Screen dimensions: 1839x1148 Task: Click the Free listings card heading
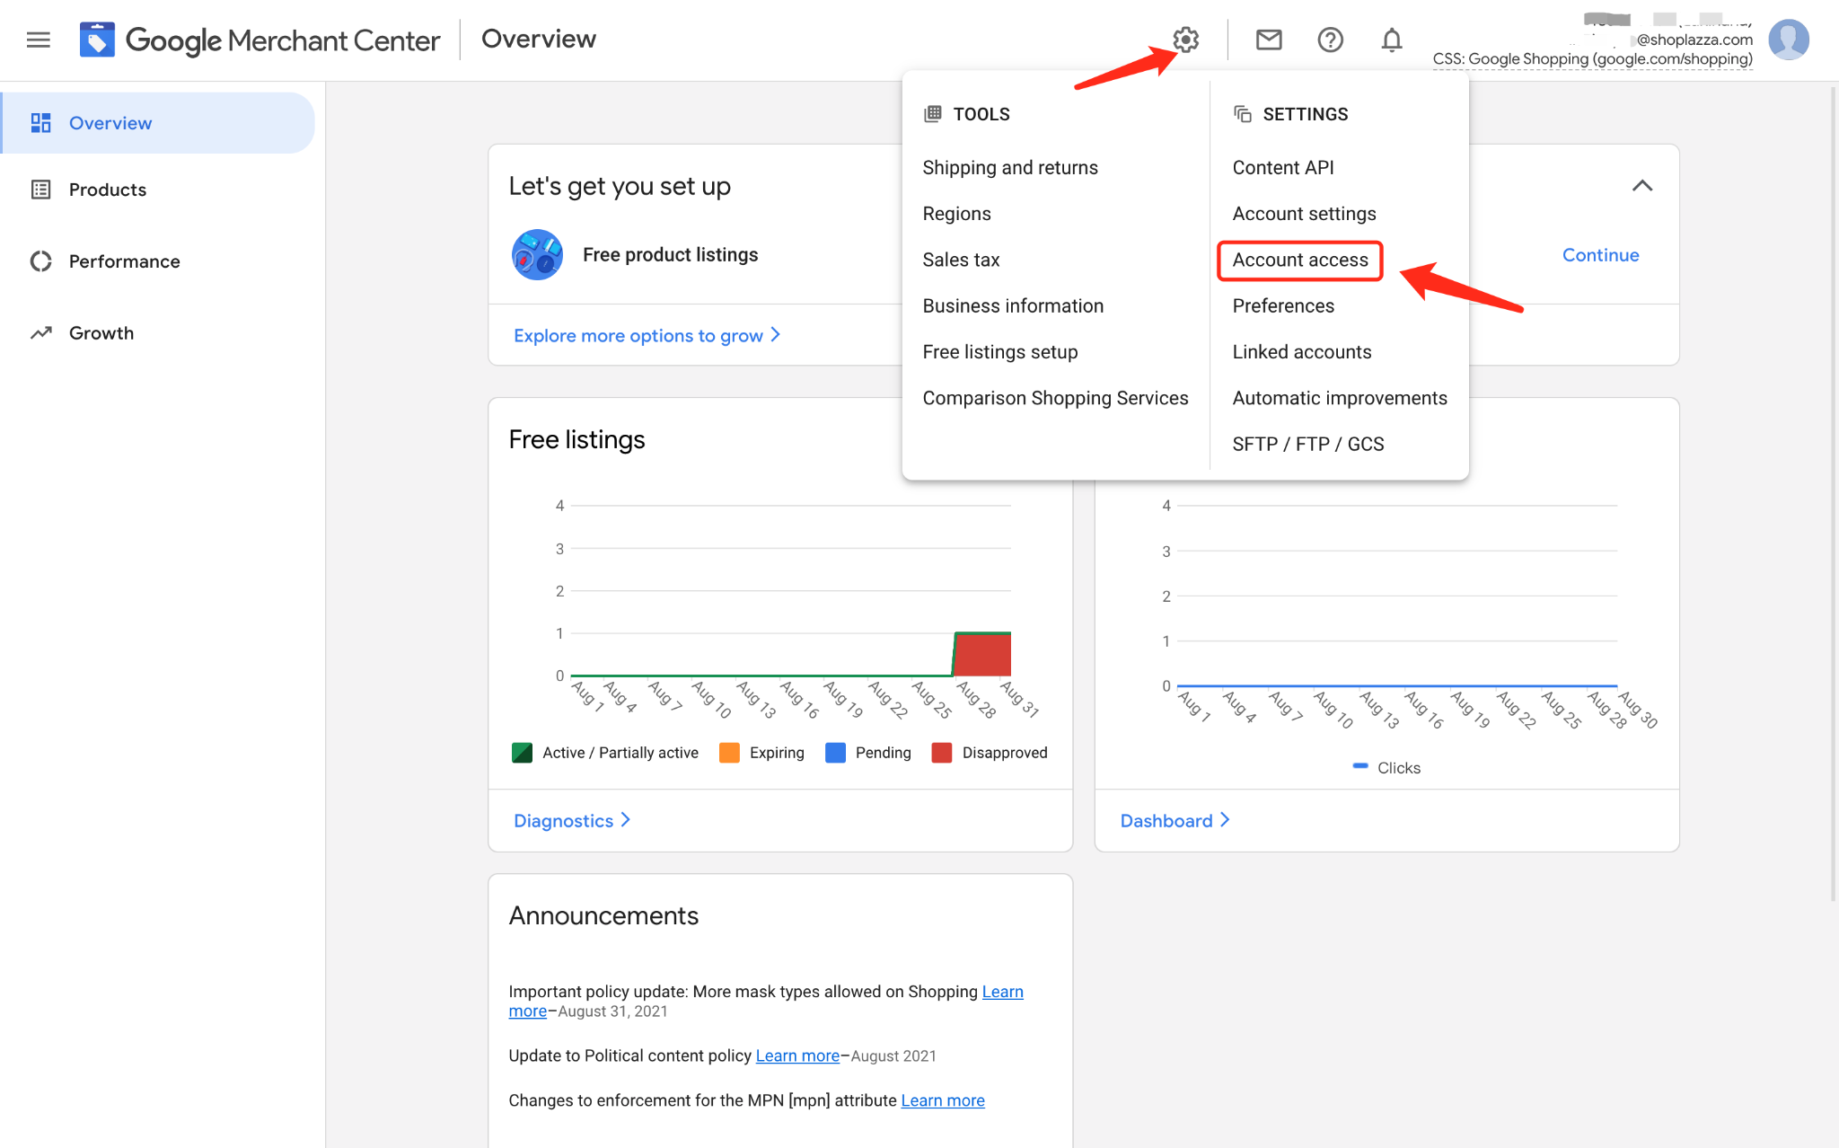click(576, 439)
